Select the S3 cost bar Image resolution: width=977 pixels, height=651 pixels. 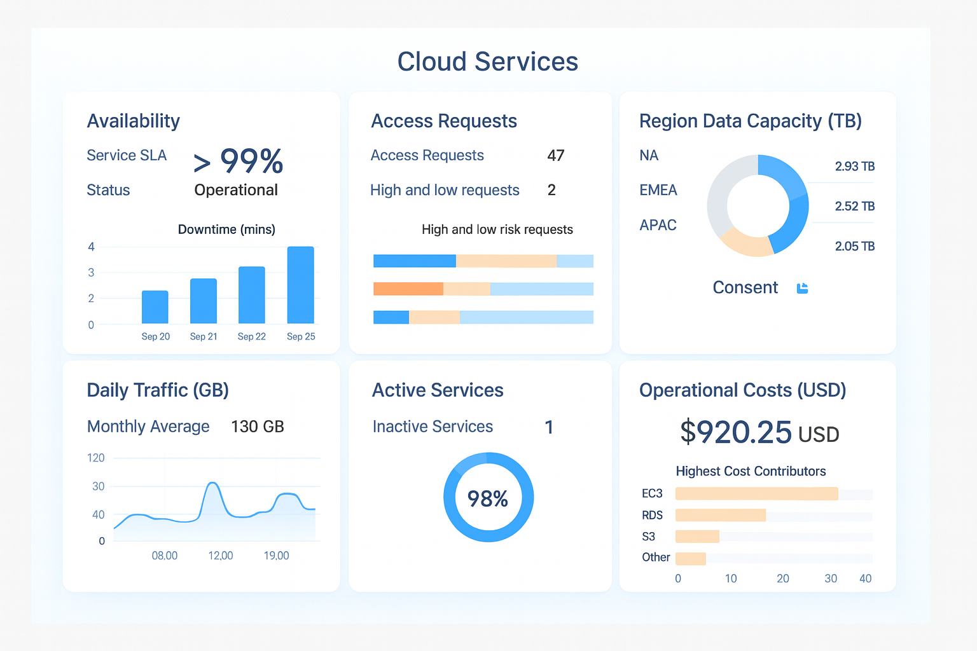[697, 537]
